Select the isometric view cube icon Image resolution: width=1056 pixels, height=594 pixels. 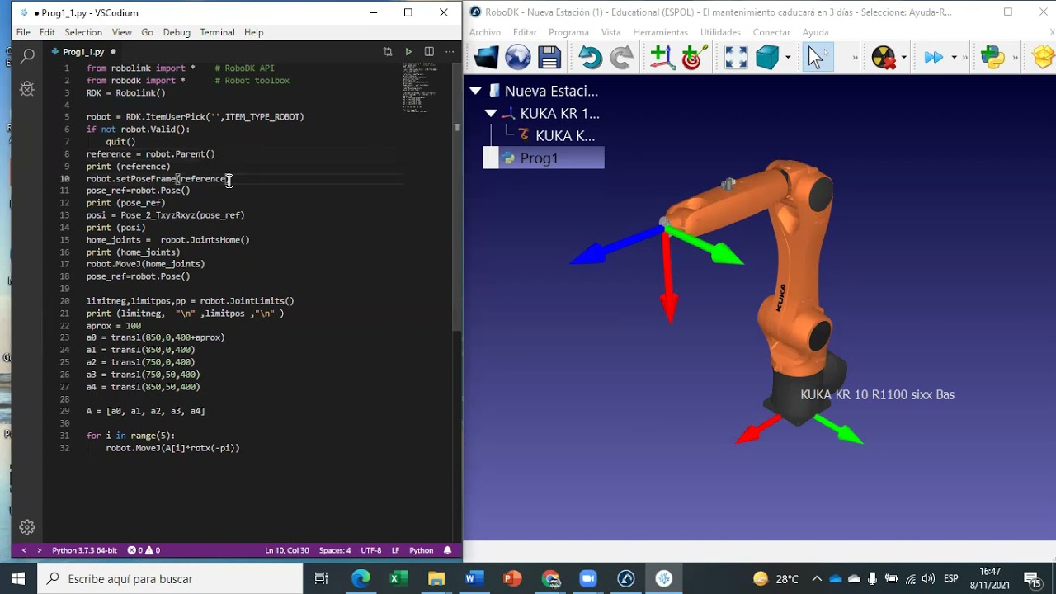tap(767, 57)
